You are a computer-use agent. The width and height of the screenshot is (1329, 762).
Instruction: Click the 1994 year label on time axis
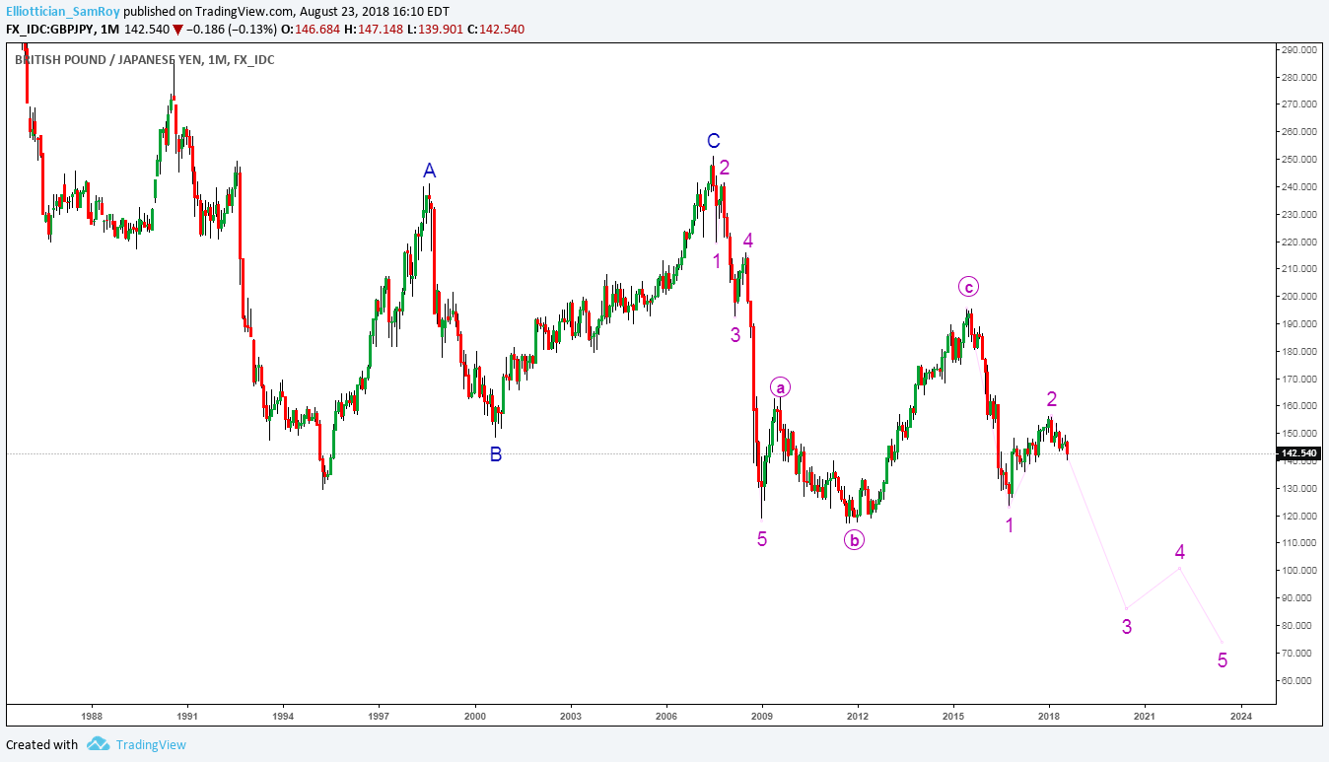point(283,716)
